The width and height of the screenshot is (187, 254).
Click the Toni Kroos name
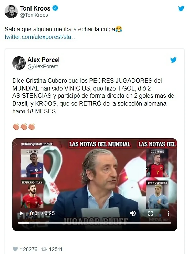(x=35, y=8)
